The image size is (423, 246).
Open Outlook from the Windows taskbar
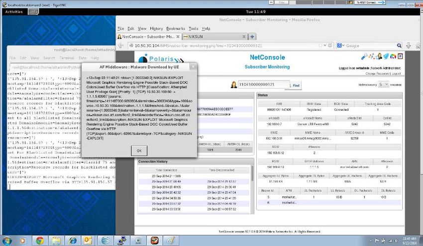[x=88, y=241]
